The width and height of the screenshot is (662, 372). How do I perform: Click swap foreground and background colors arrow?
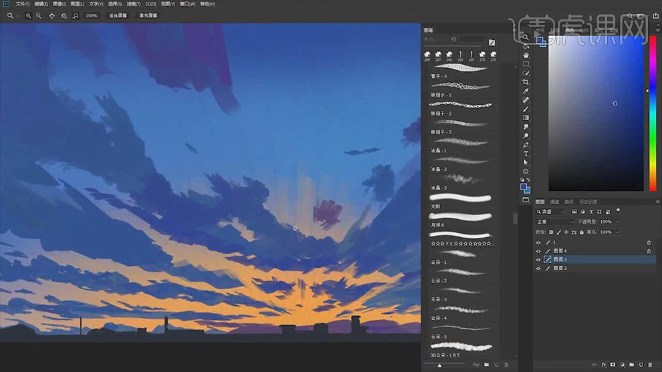pyautogui.click(x=528, y=180)
